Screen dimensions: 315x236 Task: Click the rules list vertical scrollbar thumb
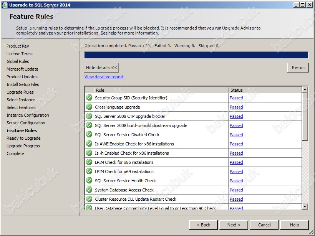coord(305,116)
